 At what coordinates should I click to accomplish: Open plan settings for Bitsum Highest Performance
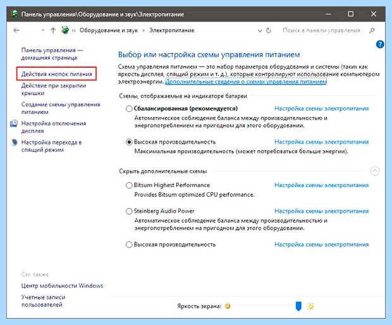[x=321, y=185]
